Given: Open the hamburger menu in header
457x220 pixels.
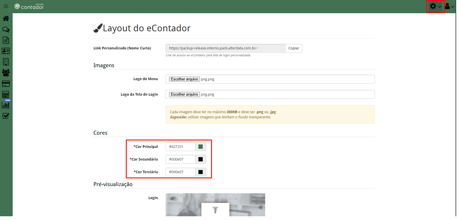Looking at the screenshot, I should (6, 6).
